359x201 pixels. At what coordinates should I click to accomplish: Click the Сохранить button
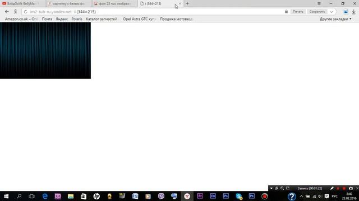point(317,11)
